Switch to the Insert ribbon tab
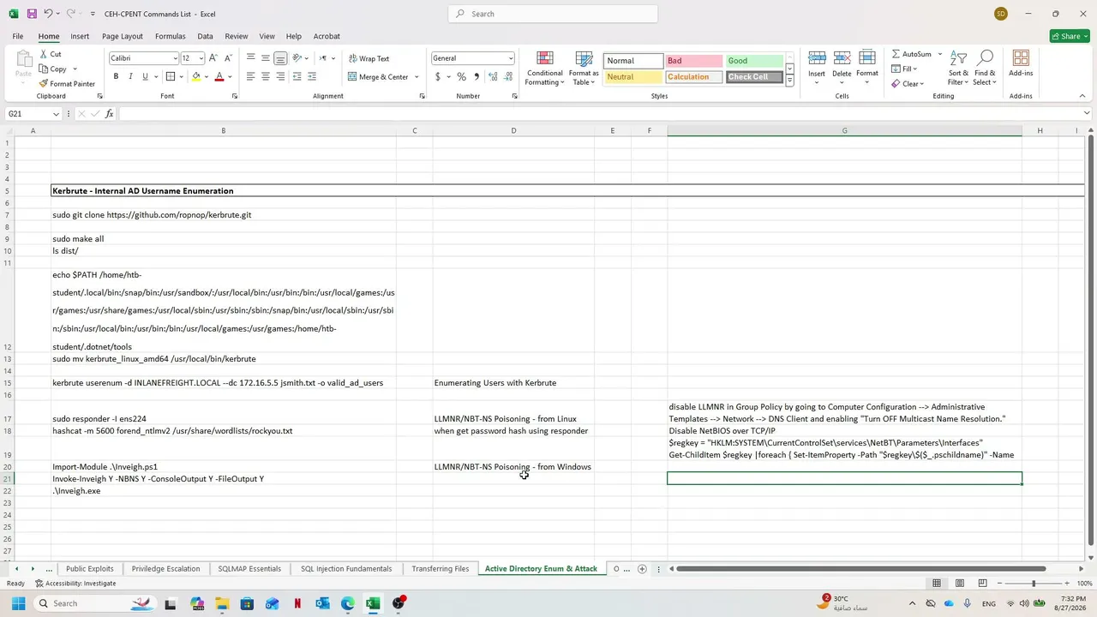1097x617 pixels. pyautogui.click(x=80, y=36)
